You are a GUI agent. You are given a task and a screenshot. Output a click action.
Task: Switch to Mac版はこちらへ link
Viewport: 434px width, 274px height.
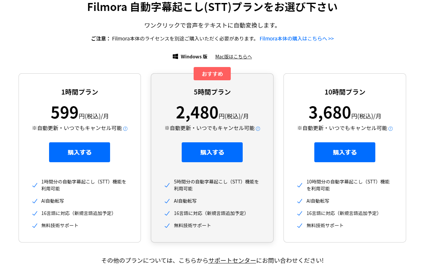coord(233,57)
